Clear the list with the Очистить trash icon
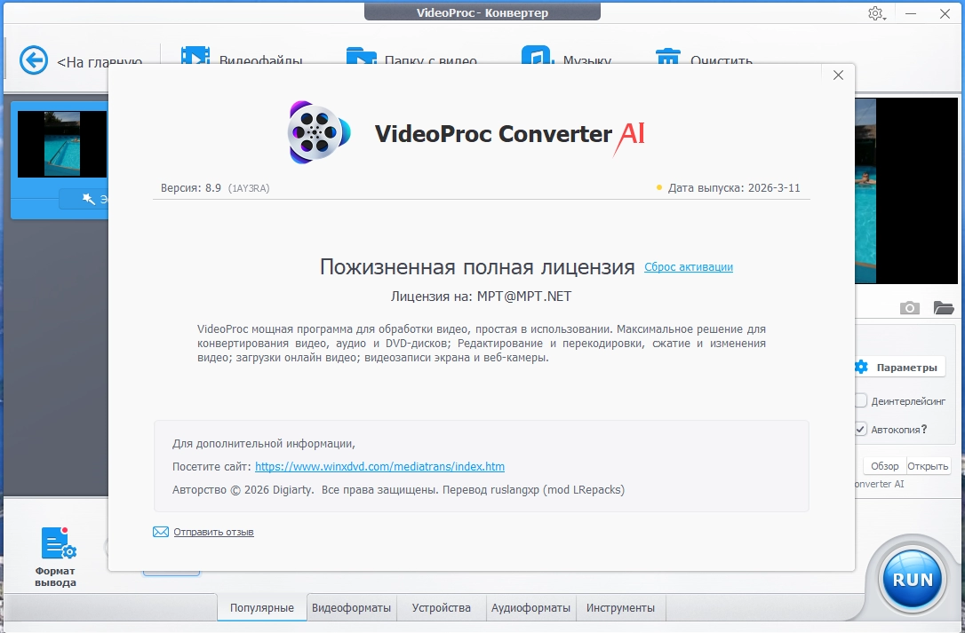 tap(668, 55)
